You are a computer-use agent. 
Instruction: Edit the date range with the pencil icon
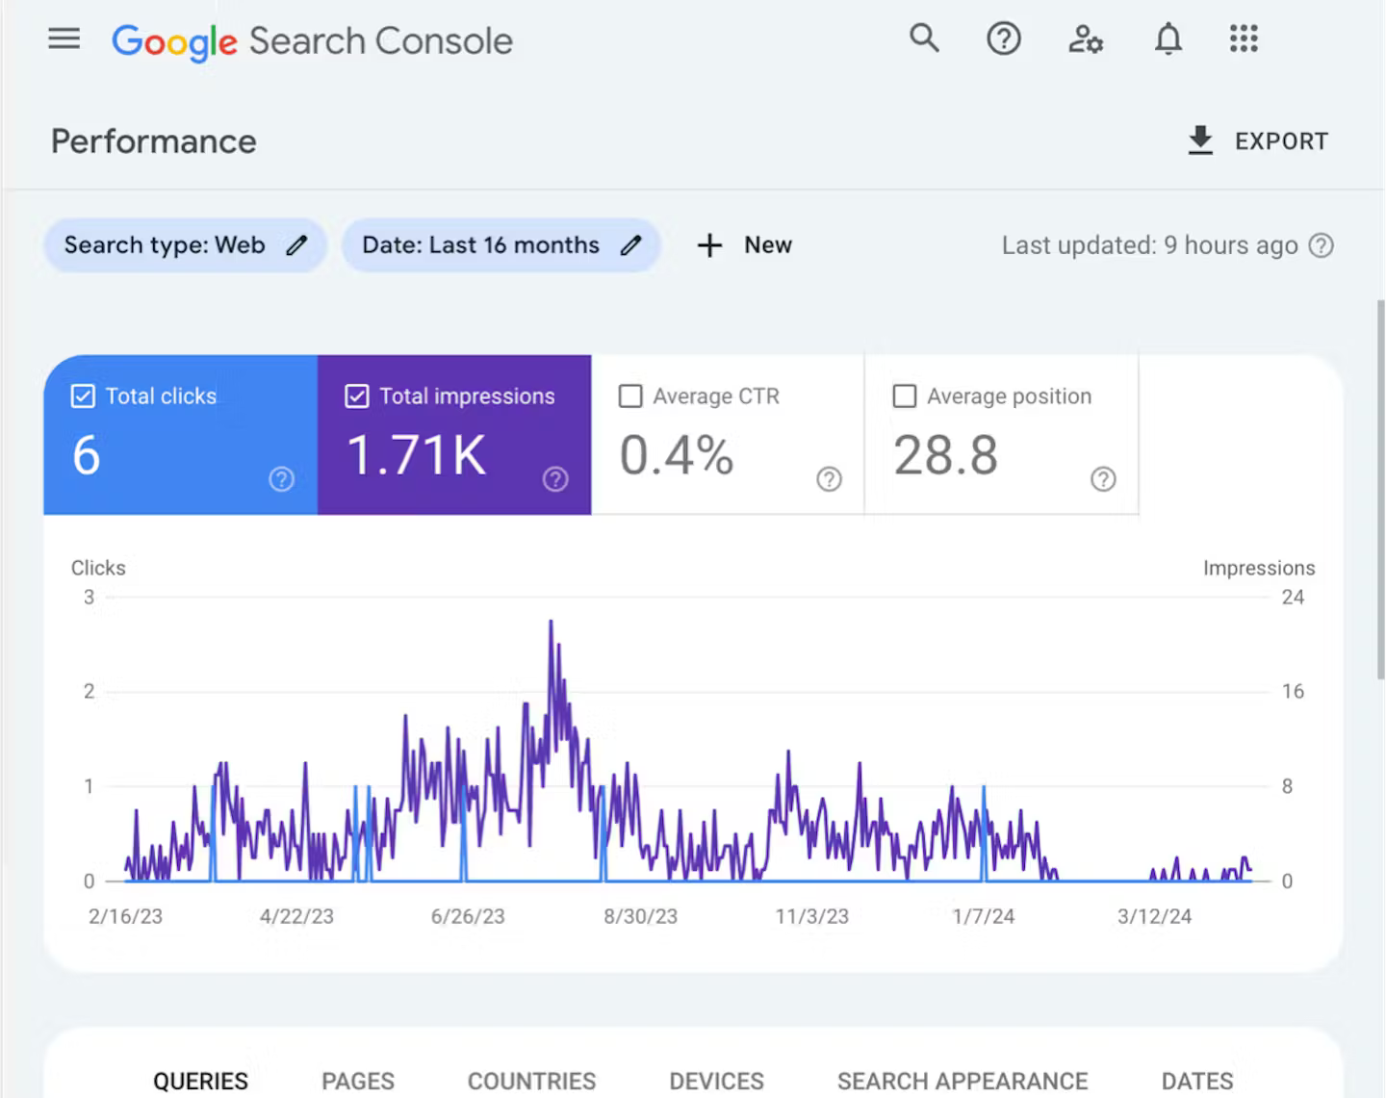point(630,245)
